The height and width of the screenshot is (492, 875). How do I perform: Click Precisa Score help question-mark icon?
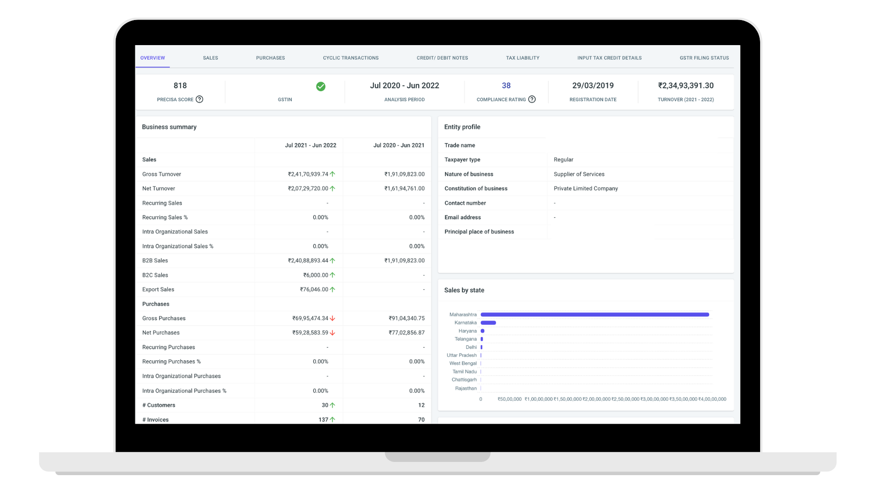[199, 99]
